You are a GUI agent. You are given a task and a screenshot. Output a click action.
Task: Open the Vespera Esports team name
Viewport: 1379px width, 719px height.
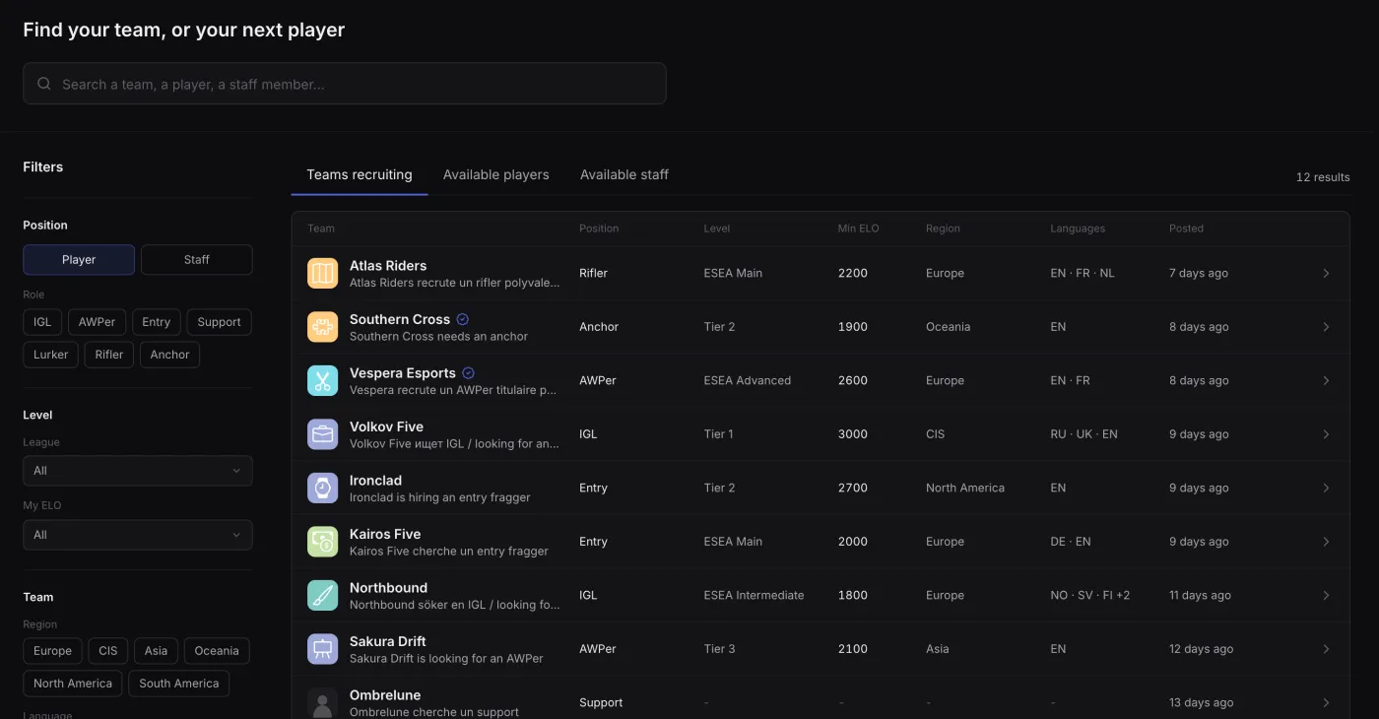click(x=403, y=373)
